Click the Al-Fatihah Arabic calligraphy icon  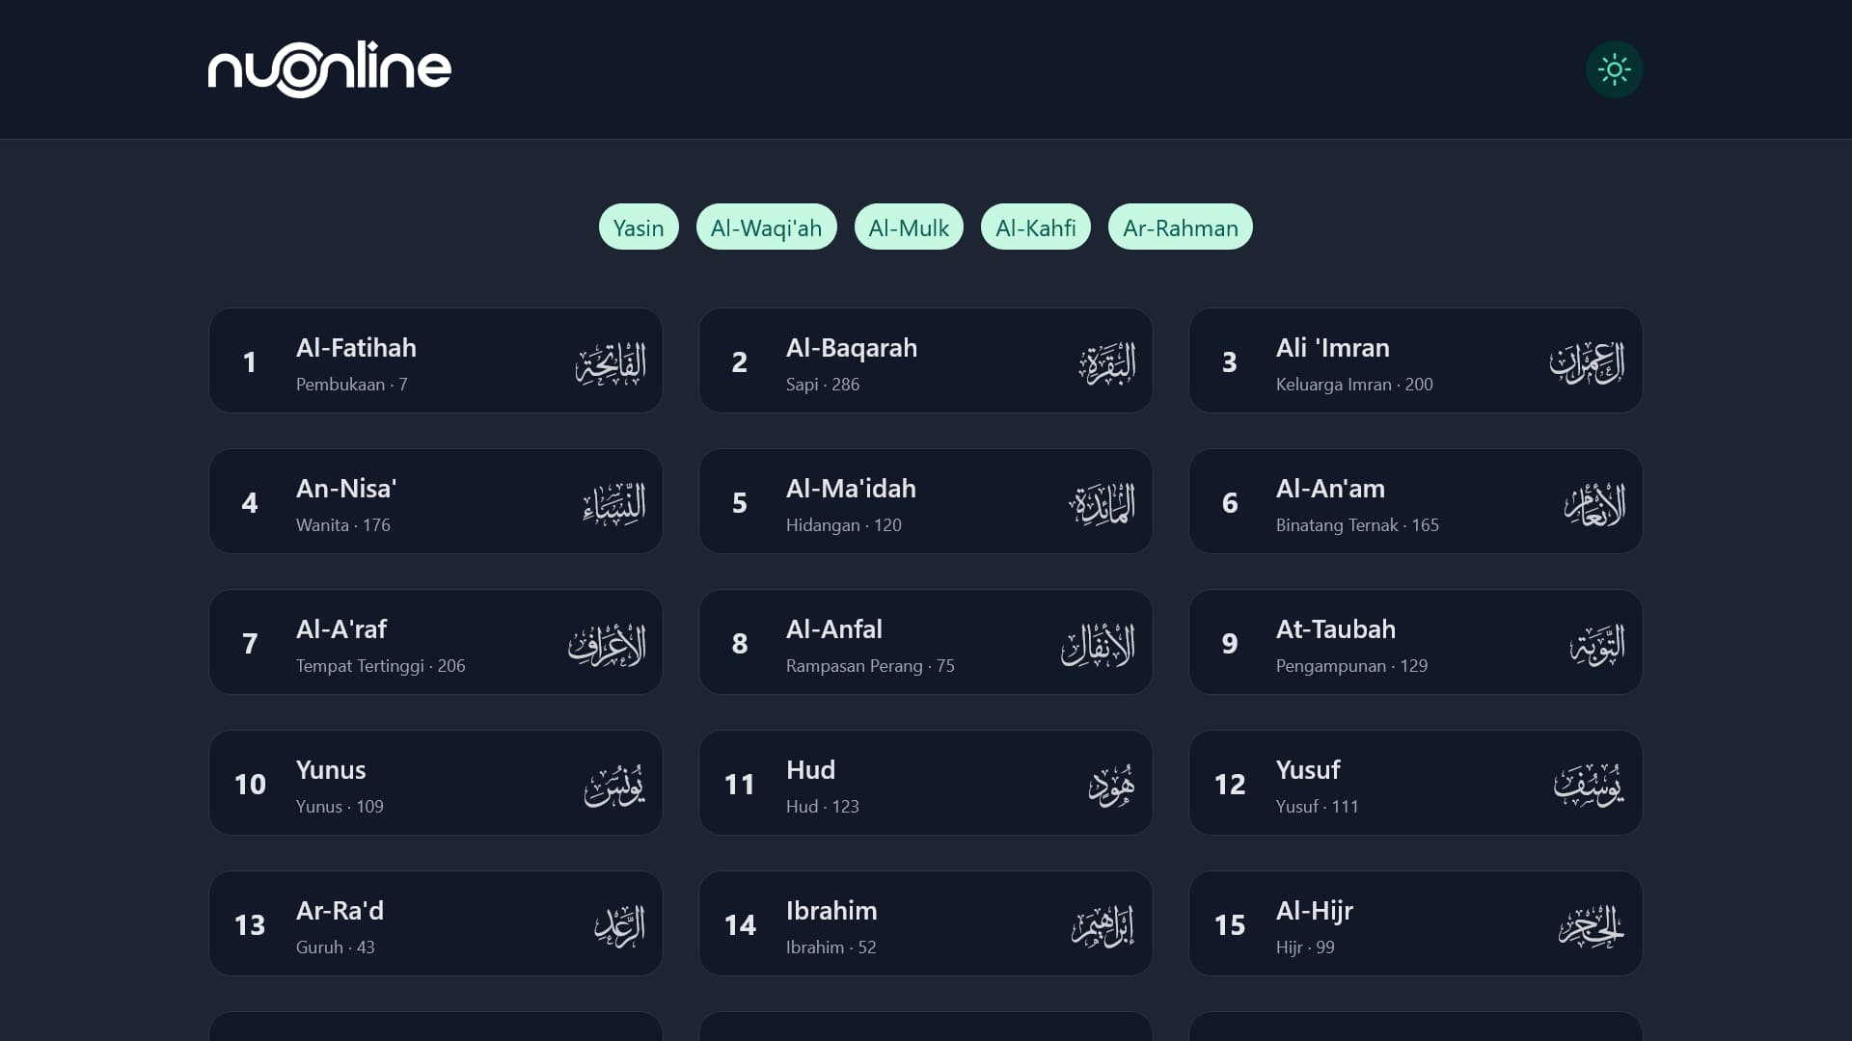(x=611, y=360)
